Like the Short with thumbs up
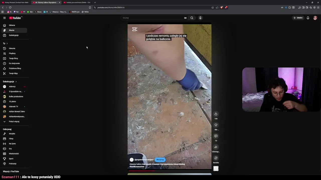321x180 pixels. 216,114
